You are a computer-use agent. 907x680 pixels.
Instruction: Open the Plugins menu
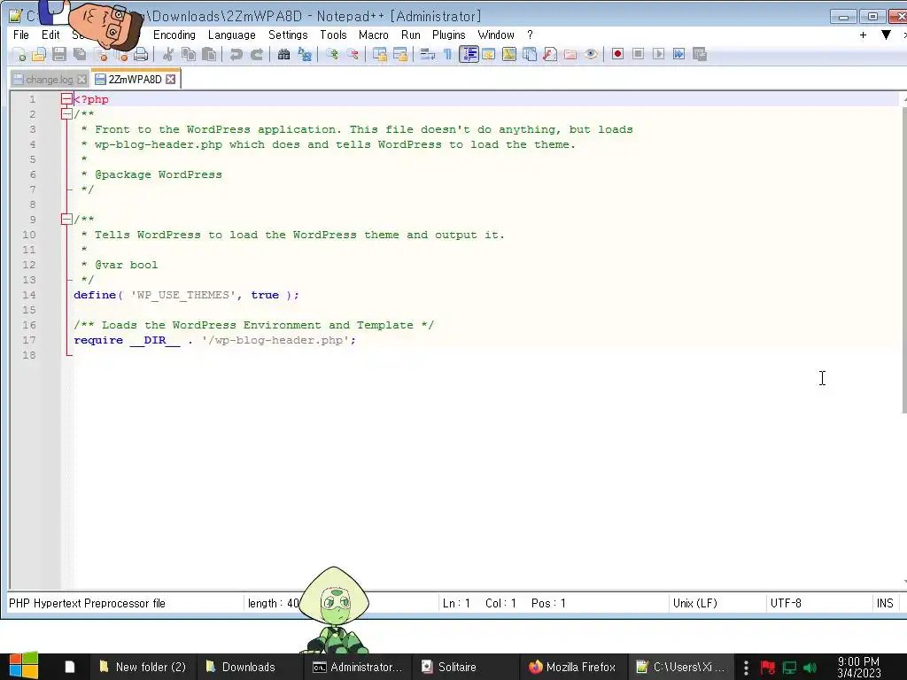click(448, 35)
